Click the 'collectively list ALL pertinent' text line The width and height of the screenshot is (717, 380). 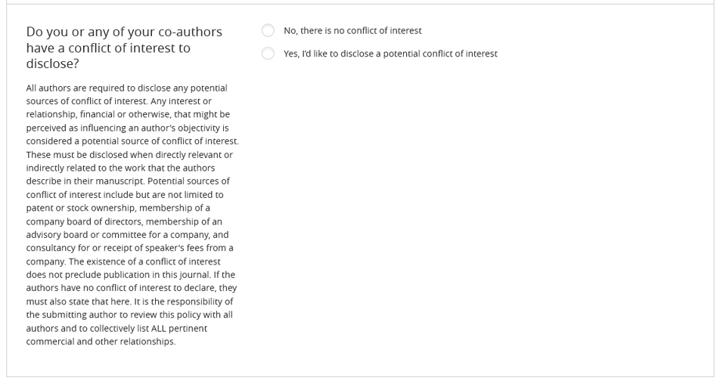116,329
